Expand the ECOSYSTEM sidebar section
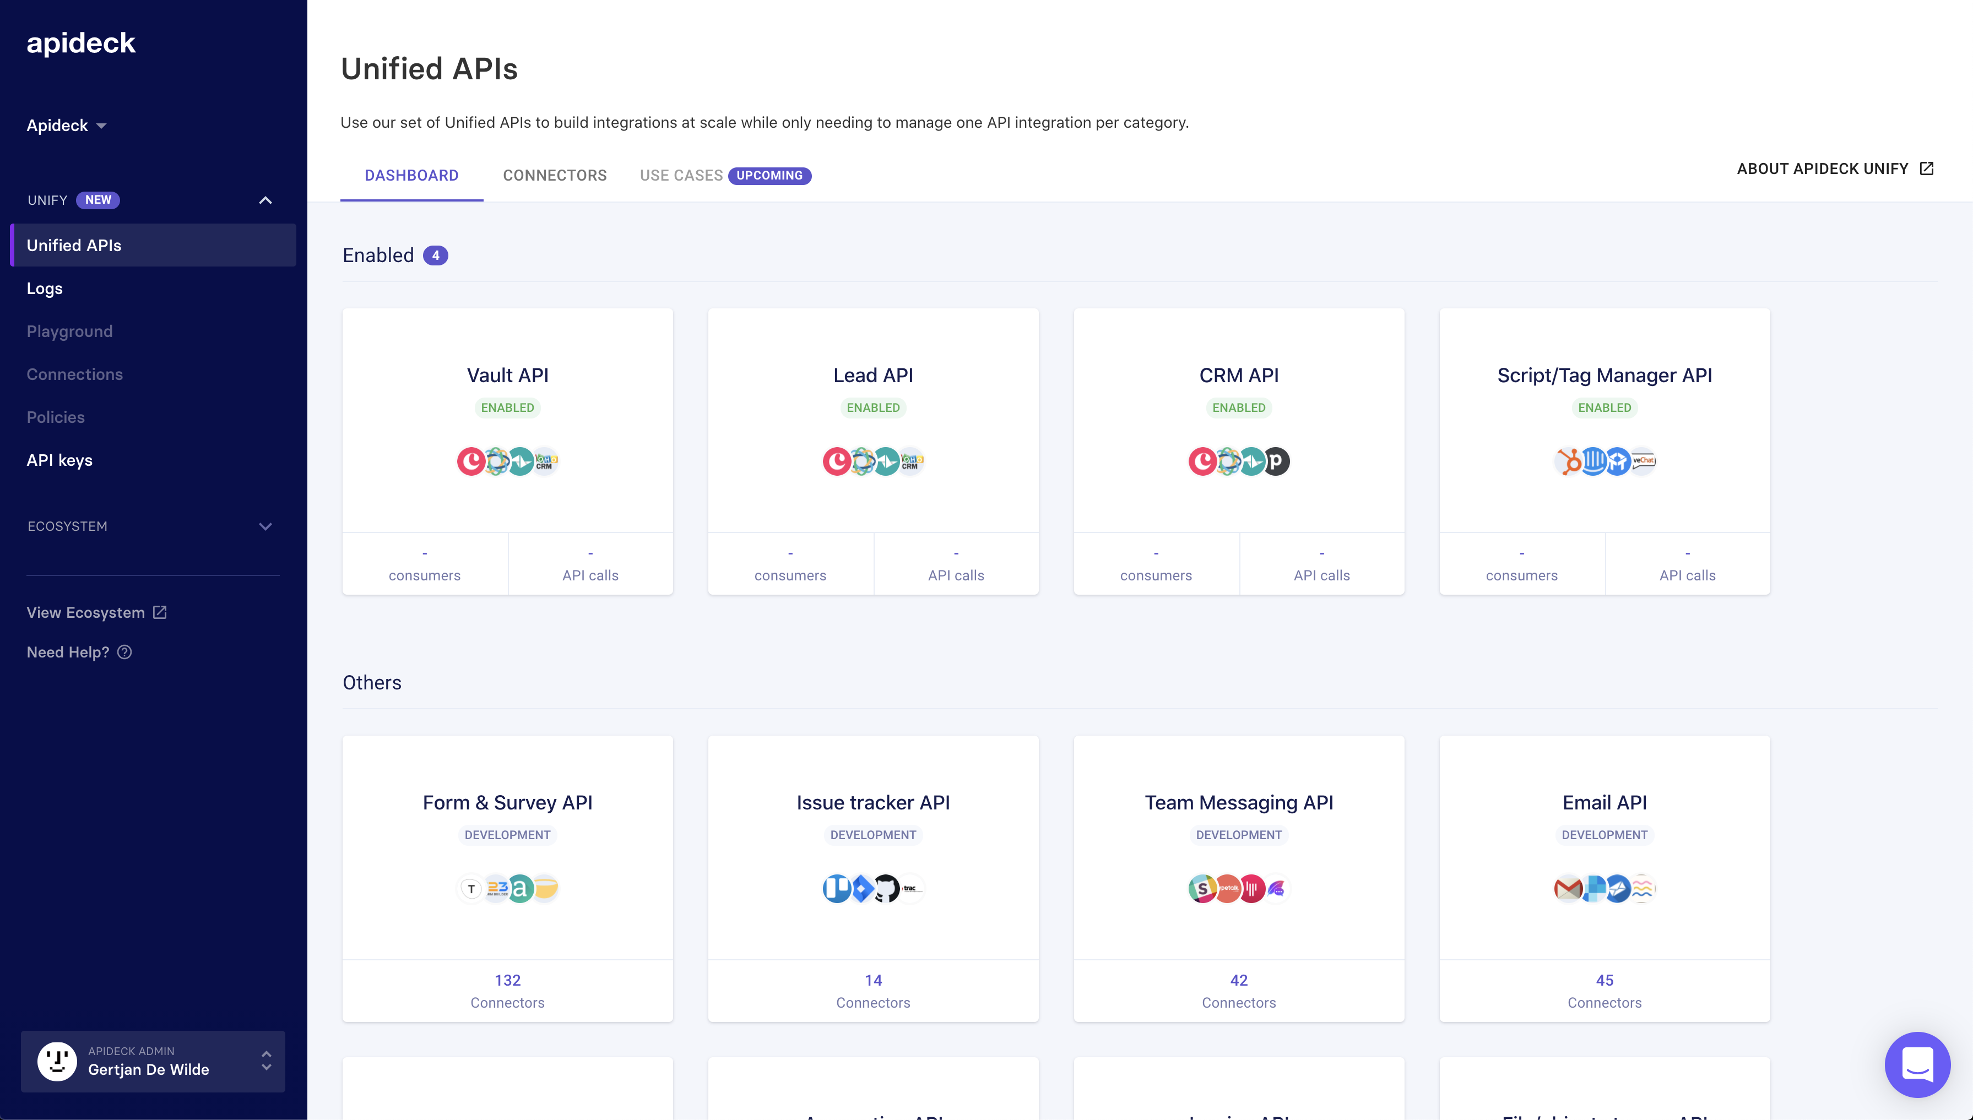Screen dimensions: 1973x1120 [x=265, y=526]
